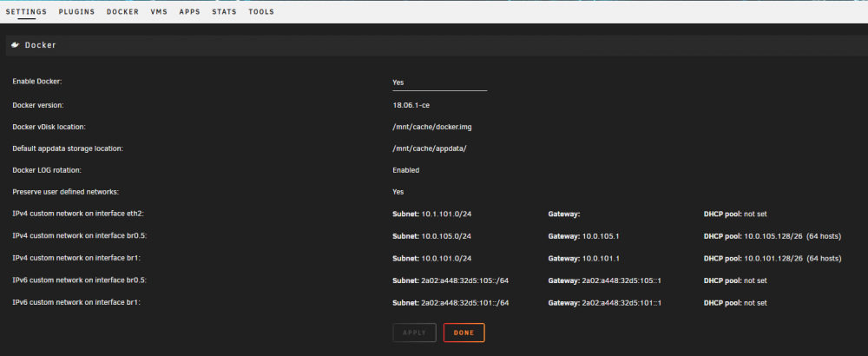Click the Docker section title text
The height and width of the screenshot is (356, 868).
[41, 45]
